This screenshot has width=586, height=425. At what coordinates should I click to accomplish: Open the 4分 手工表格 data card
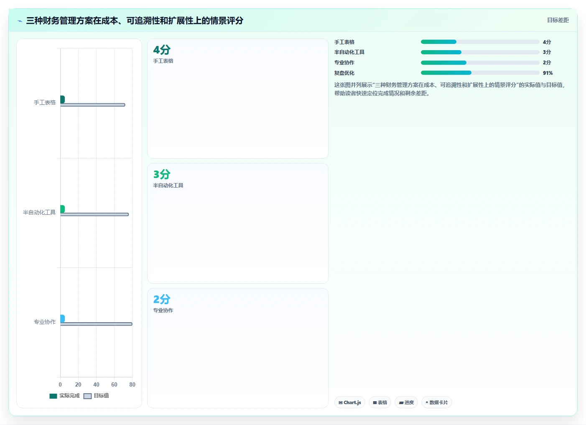238,99
